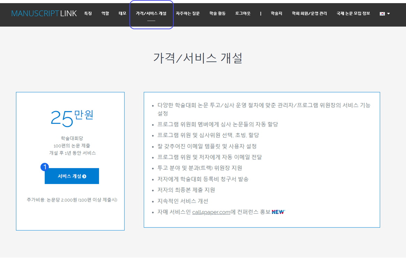This screenshot has height=263, width=406.
Task: Click 잘 갖추어진 이메일 템플릿 bullet
Action: [207, 146]
